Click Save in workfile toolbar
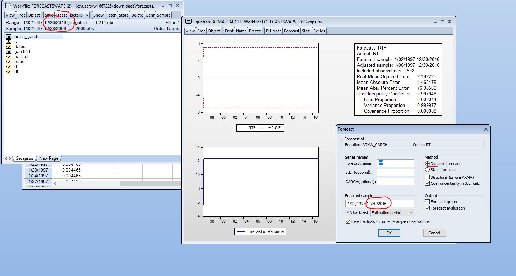The image size is (516, 276). [x=49, y=15]
